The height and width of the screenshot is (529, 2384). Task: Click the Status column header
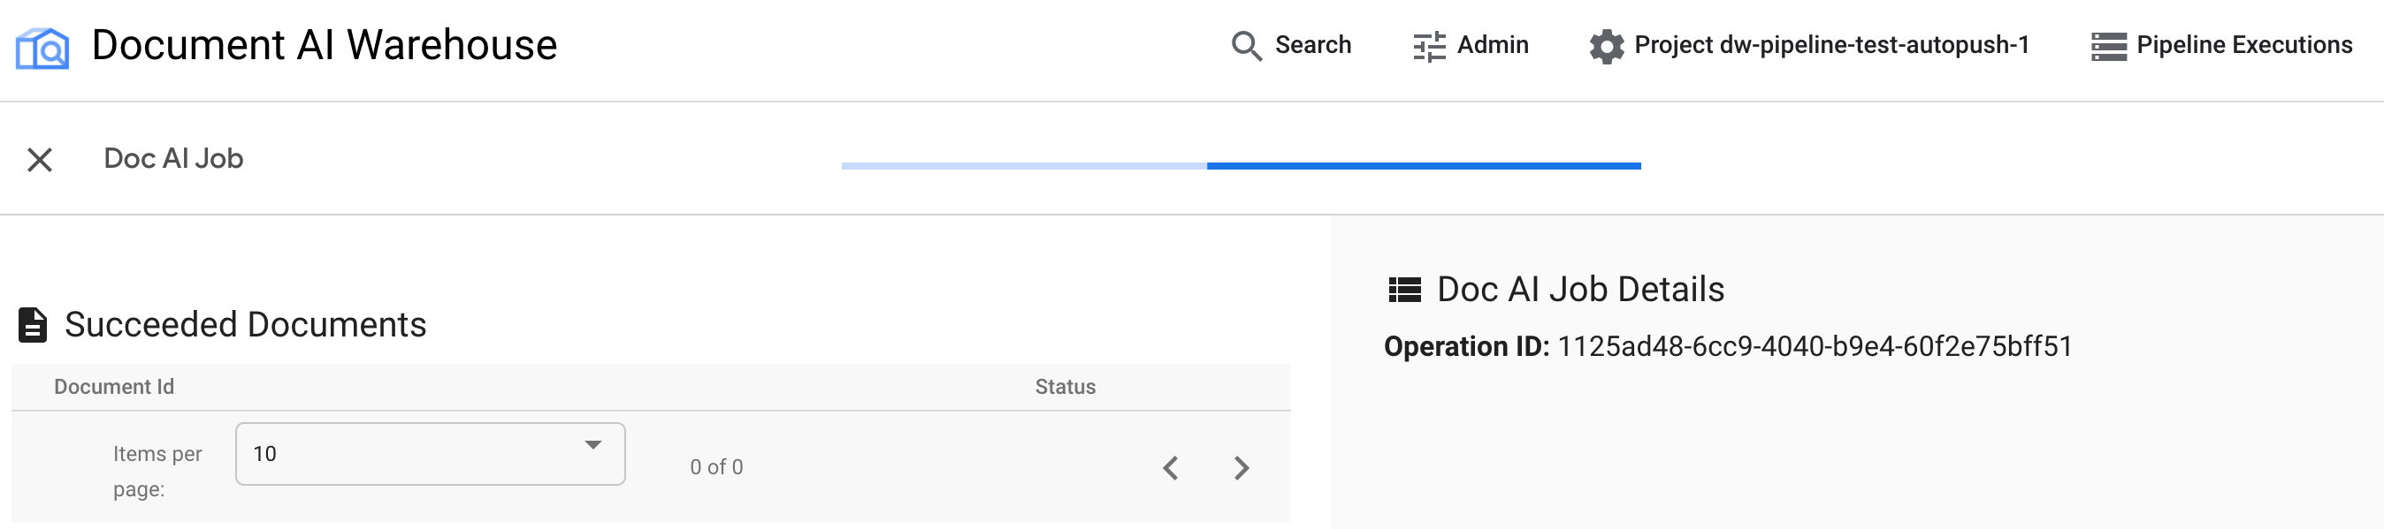point(1065,387)
